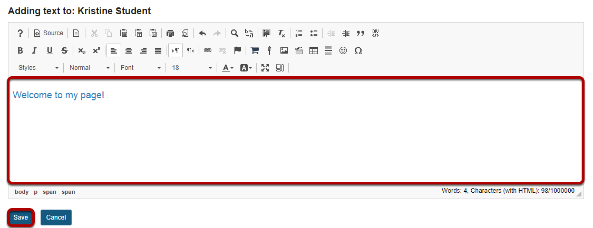The width and height of the screenshot is (593, 228).
Task: Remove formatting with the Tx icon
Action: 281,33
